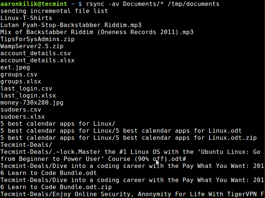The width and height of the screenshot is (265, 198).
Task: Select groups.csv in the list
Action: [19, 75]
